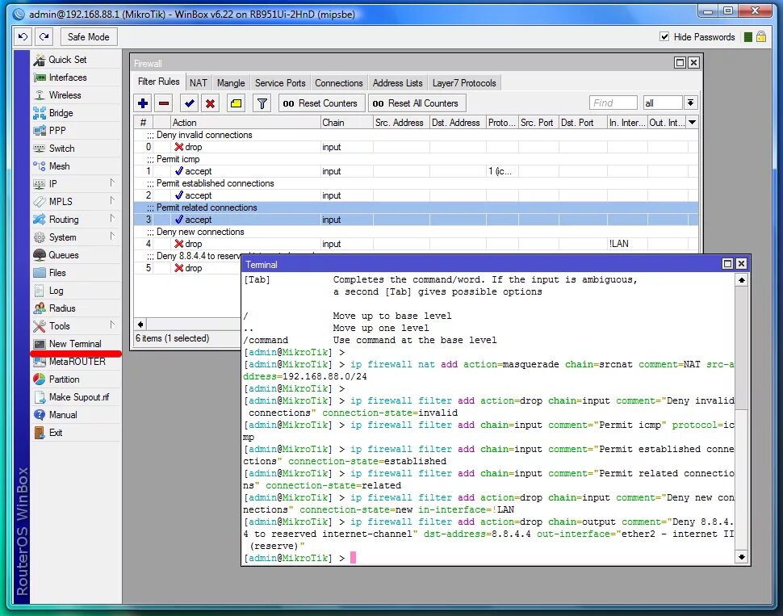Switch to the Mangle tab
Screen dimensions: 783x616
231,83
